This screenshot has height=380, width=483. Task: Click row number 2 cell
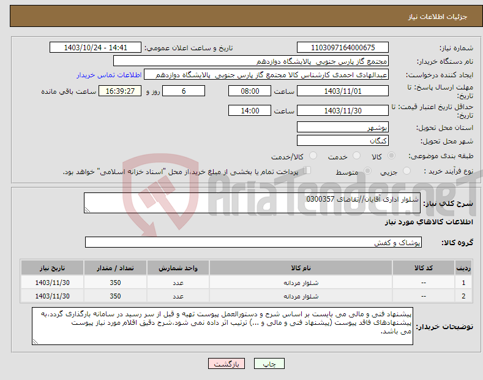click(463, 296)
